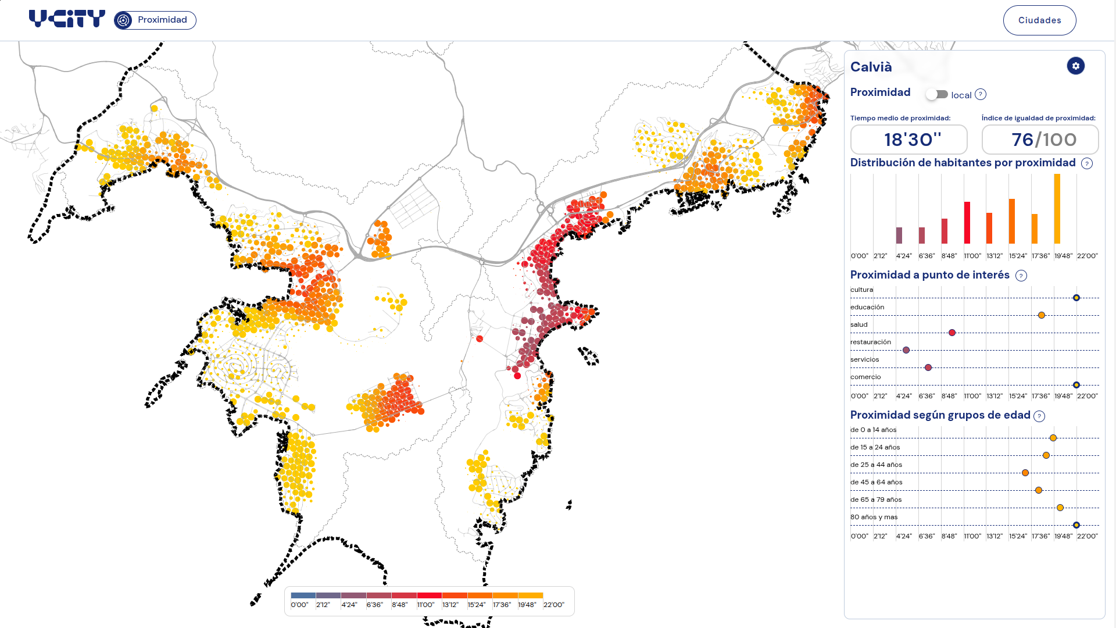Open help for Distribución de habitantes

click(1086, 163)
